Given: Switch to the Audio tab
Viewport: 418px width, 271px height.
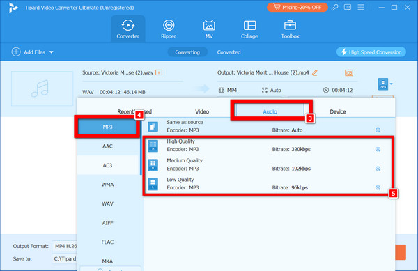Looking at the screenshot, I should pyautogui.click(x=270, y=111).
